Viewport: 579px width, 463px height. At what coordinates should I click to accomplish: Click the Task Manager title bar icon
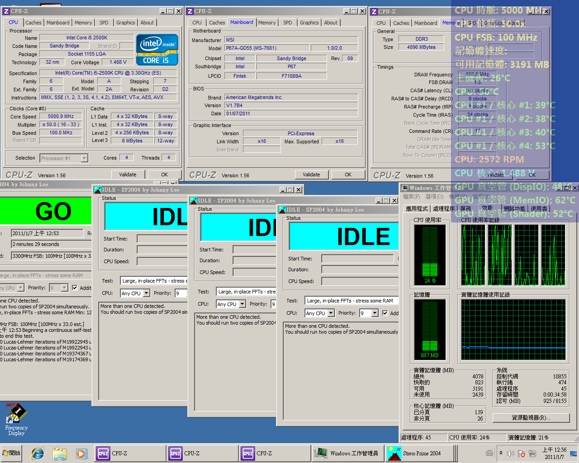point(405,188)
